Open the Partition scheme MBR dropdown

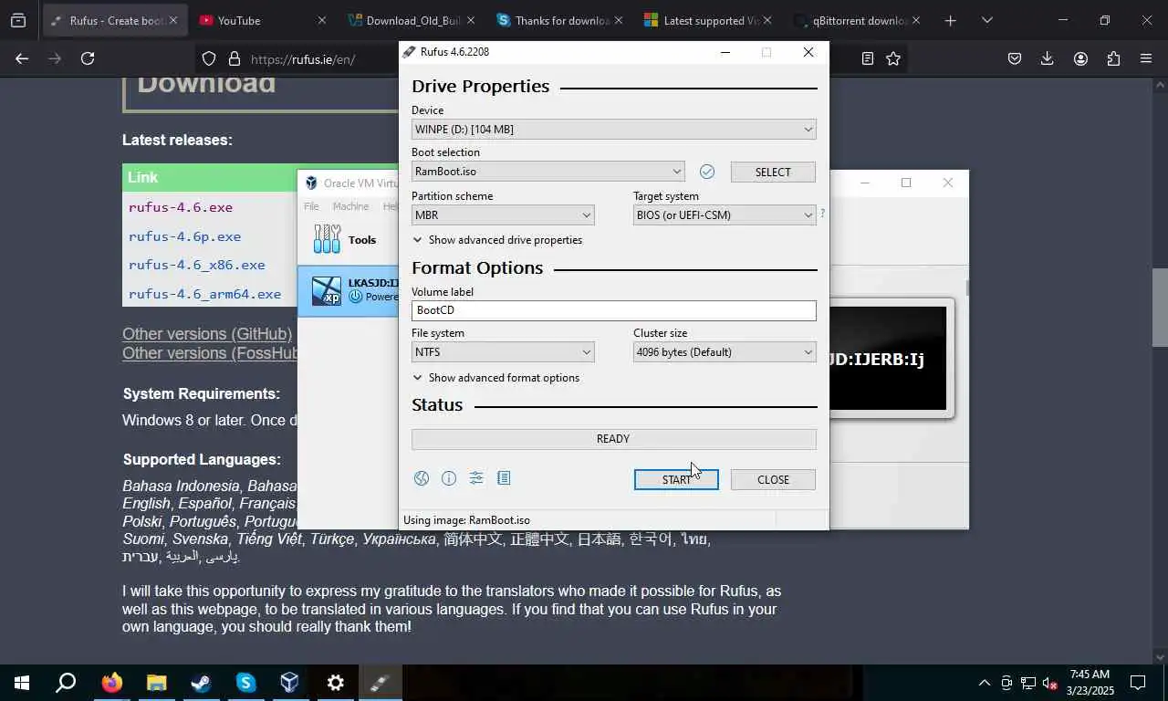[503, 215]
